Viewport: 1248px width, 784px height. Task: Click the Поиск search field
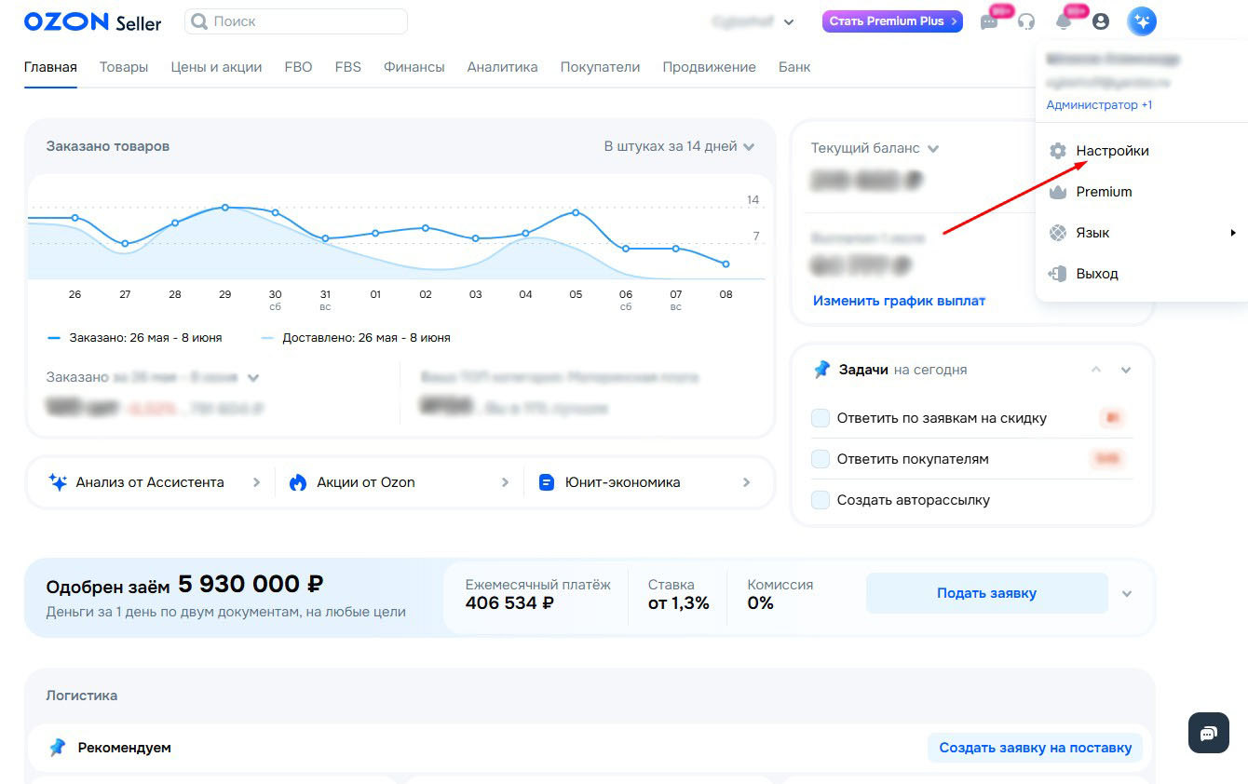296,21
